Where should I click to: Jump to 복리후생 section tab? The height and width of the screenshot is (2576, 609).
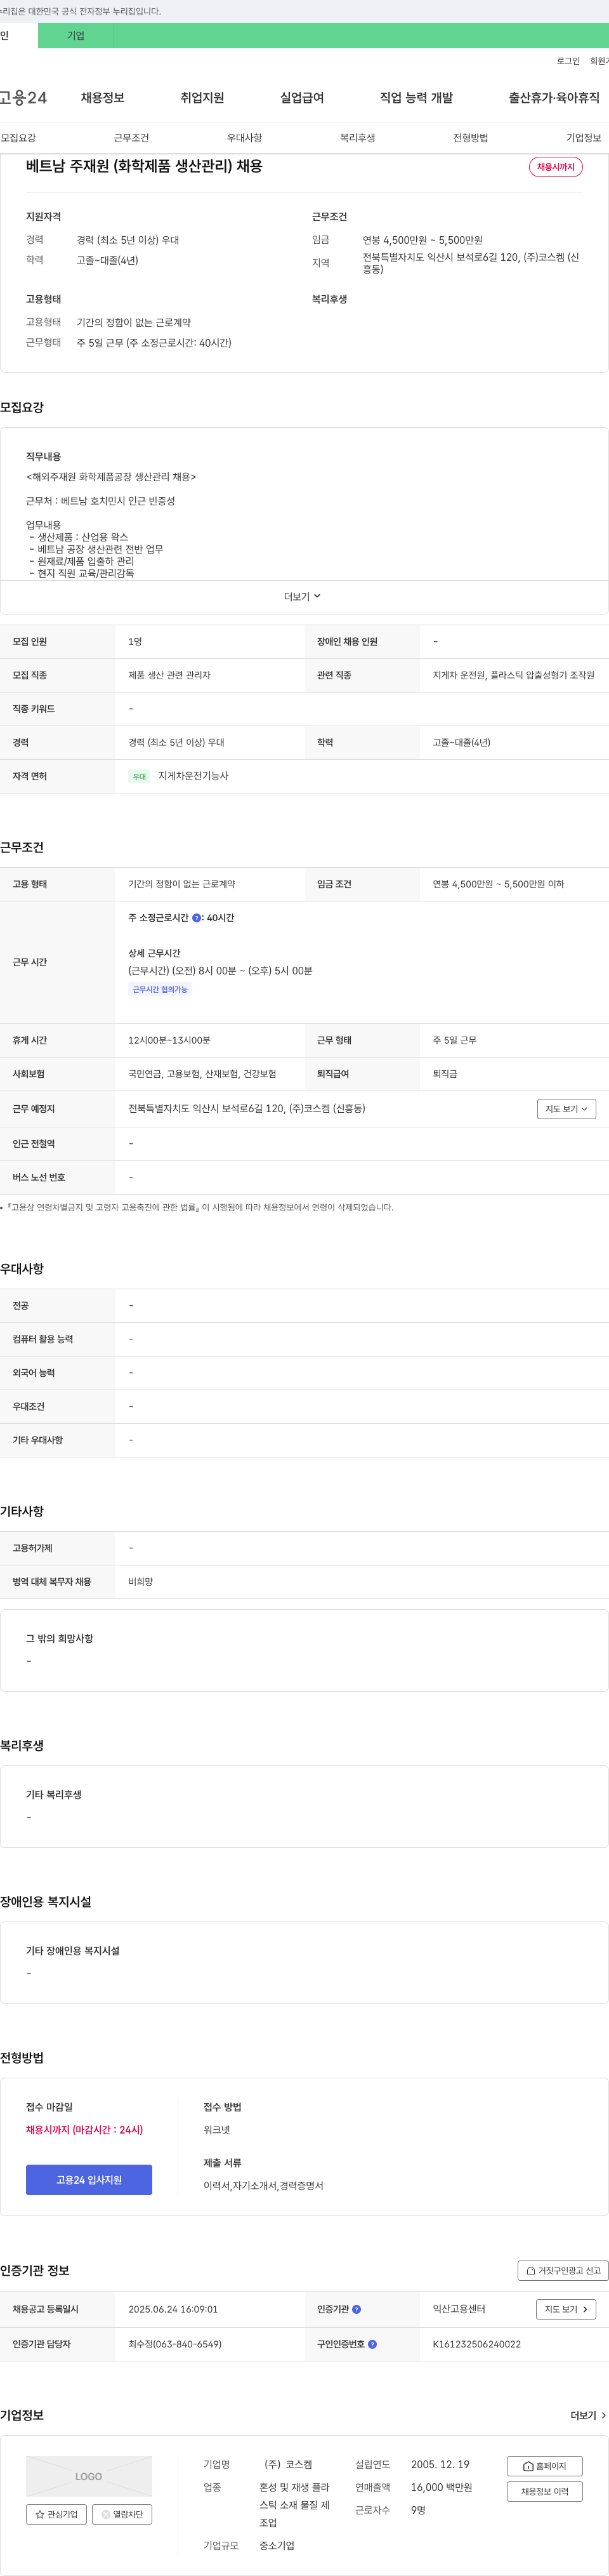click(x=357, y=137)
